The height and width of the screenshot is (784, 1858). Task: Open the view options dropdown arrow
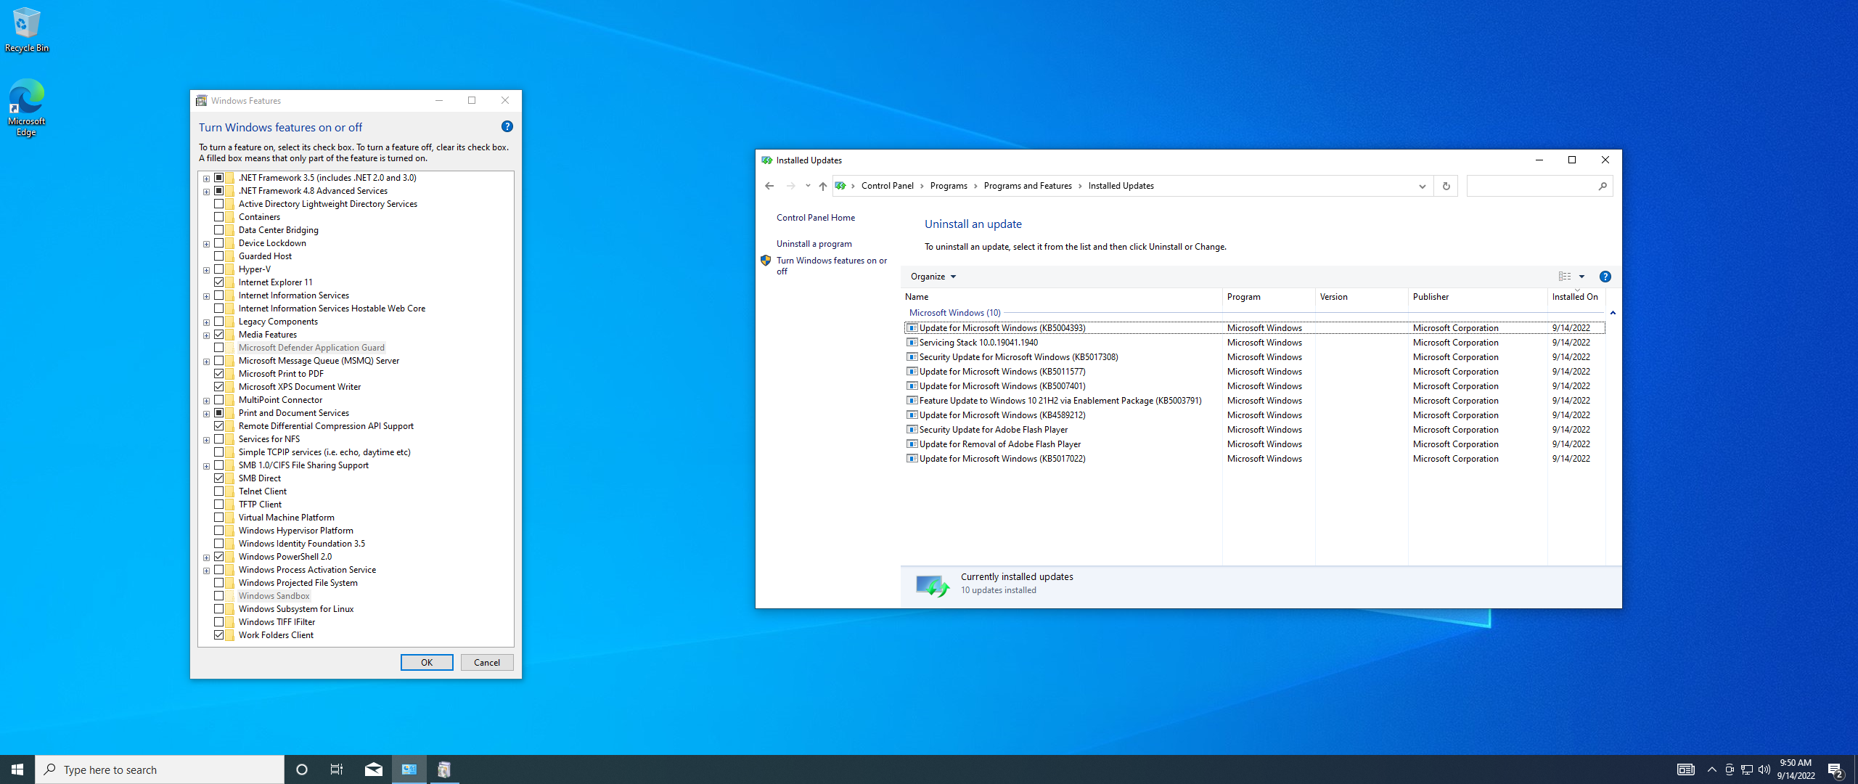[x=1582, y=277]
